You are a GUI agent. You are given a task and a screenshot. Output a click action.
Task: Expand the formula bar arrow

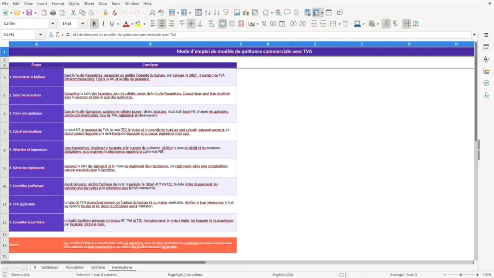pos(474,35)
